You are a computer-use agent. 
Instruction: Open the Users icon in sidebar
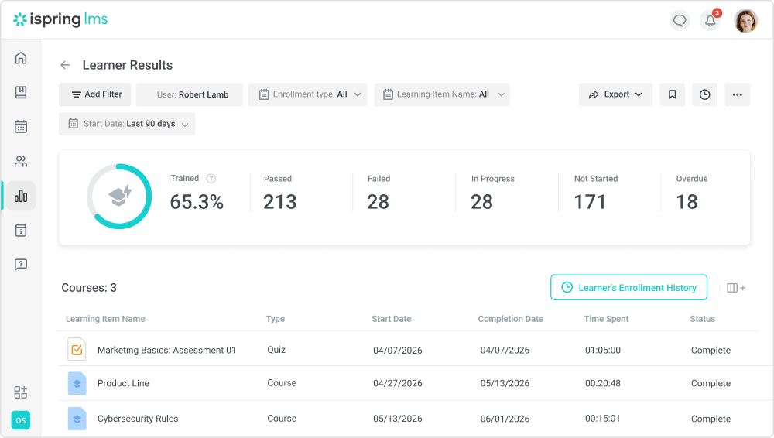tap(21, 162)
